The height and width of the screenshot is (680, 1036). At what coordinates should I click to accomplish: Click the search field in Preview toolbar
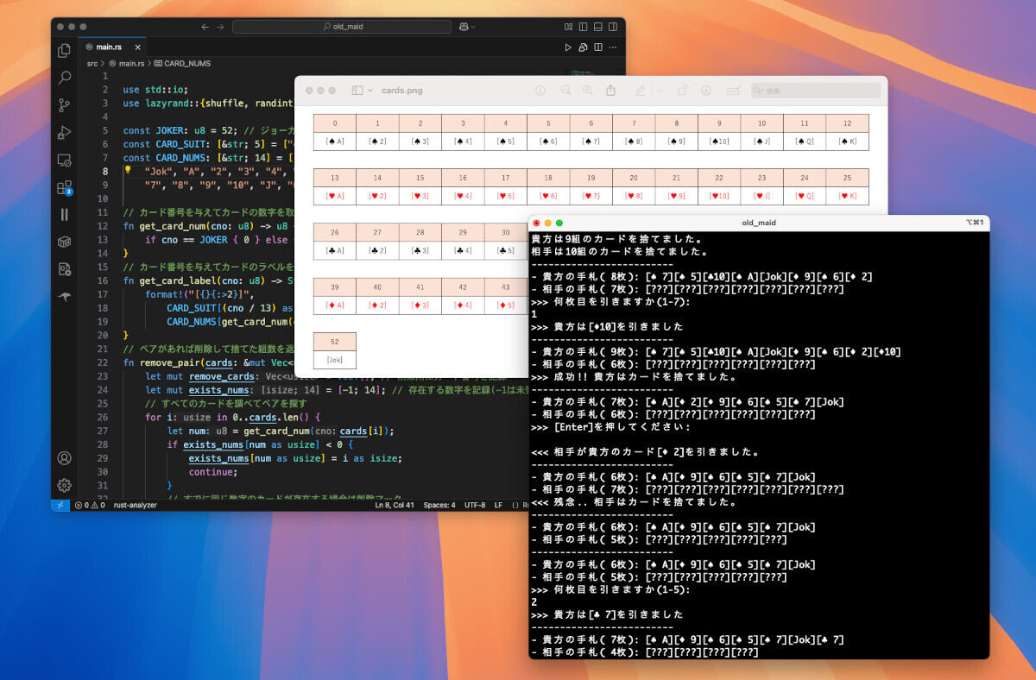815,91
